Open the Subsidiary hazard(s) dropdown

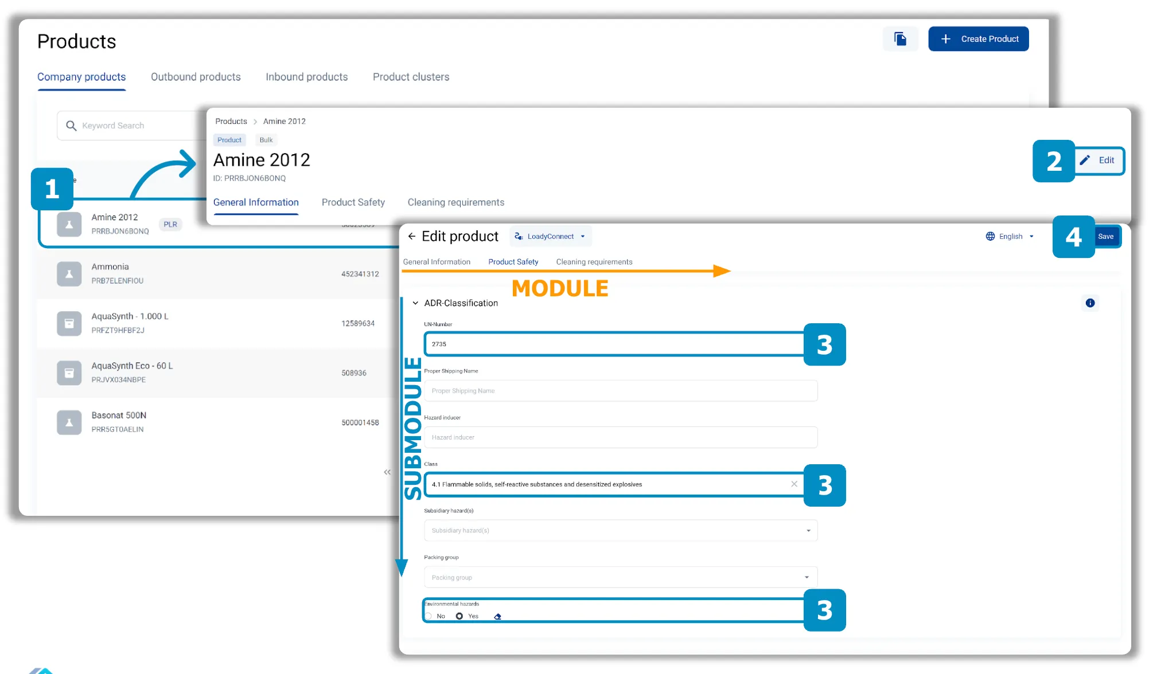tap(621, 531)
